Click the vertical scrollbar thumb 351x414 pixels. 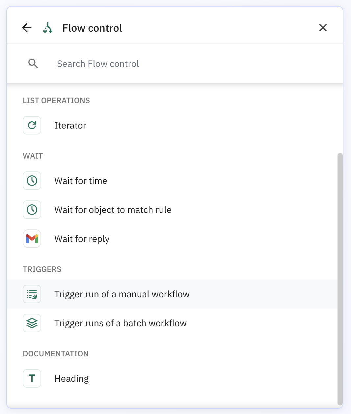pyautogui.click(x=340, y=279)
